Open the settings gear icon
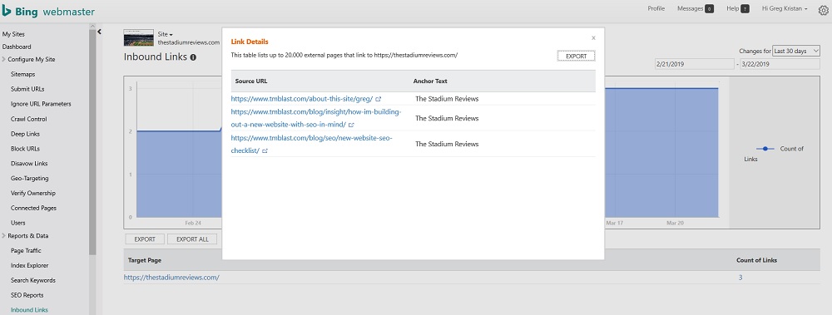The image size is (832, 315). [823, 10]
